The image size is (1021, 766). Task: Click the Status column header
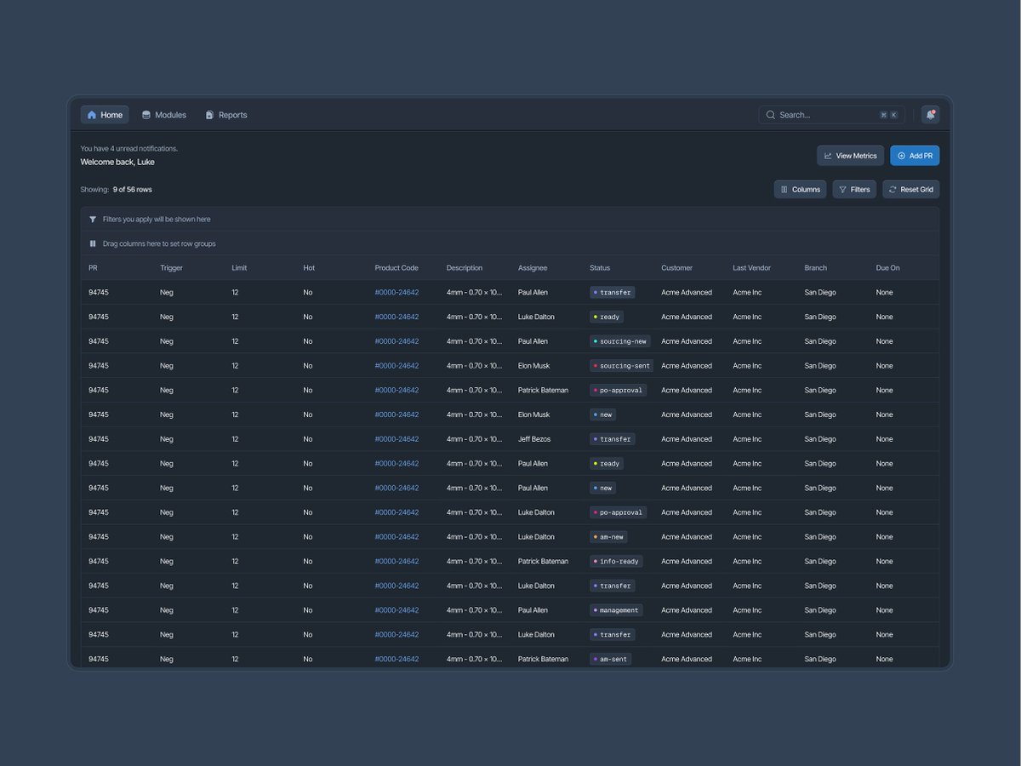pyautogui.click(x=600, y=268)
